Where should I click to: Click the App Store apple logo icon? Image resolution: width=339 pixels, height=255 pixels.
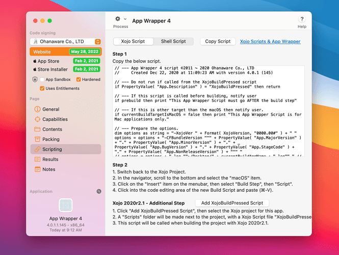click(x=35, y=61)
